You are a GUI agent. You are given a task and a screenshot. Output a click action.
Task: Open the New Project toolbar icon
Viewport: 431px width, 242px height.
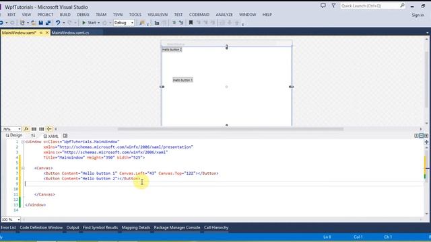pos(22,23)
